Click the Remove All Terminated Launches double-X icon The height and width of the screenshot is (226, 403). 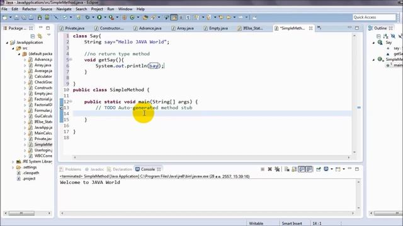coord(277,169)
